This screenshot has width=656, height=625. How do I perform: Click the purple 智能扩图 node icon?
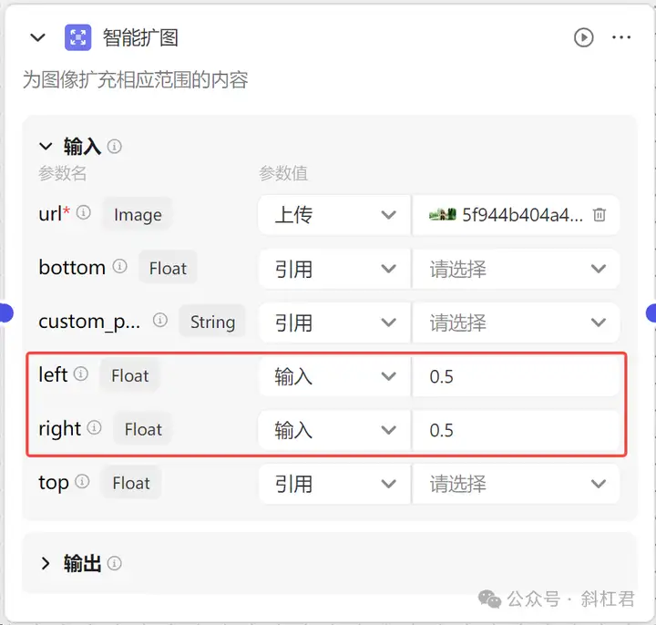coord(77,37)
